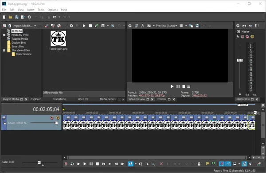The height and width of the screenshot is (173, 266).
Task: Open the Options menu
Action: (53, 10)
